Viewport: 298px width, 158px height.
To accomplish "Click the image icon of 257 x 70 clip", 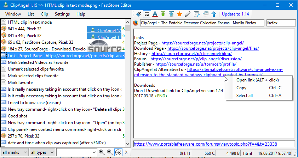I will (x=4, y=136).
